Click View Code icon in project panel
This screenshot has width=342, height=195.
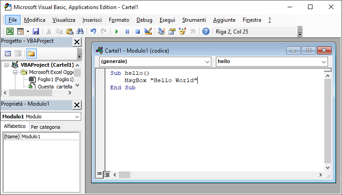(x=8, y=54)
